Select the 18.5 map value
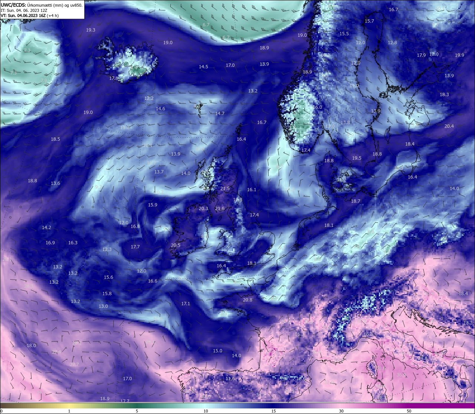Screen dimensions: 475x414 [x=55, y=139]
